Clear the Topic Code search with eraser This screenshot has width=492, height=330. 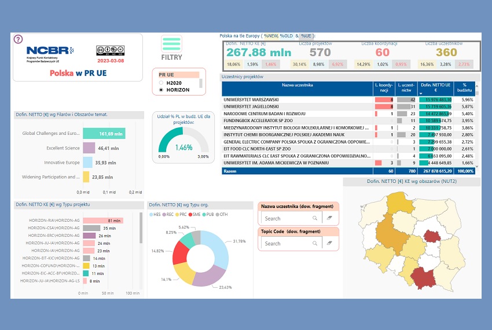click(x=329, y=244)
